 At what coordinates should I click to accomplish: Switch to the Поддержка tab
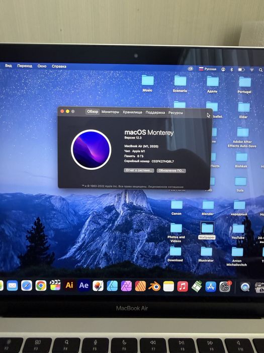coord(155,112)
